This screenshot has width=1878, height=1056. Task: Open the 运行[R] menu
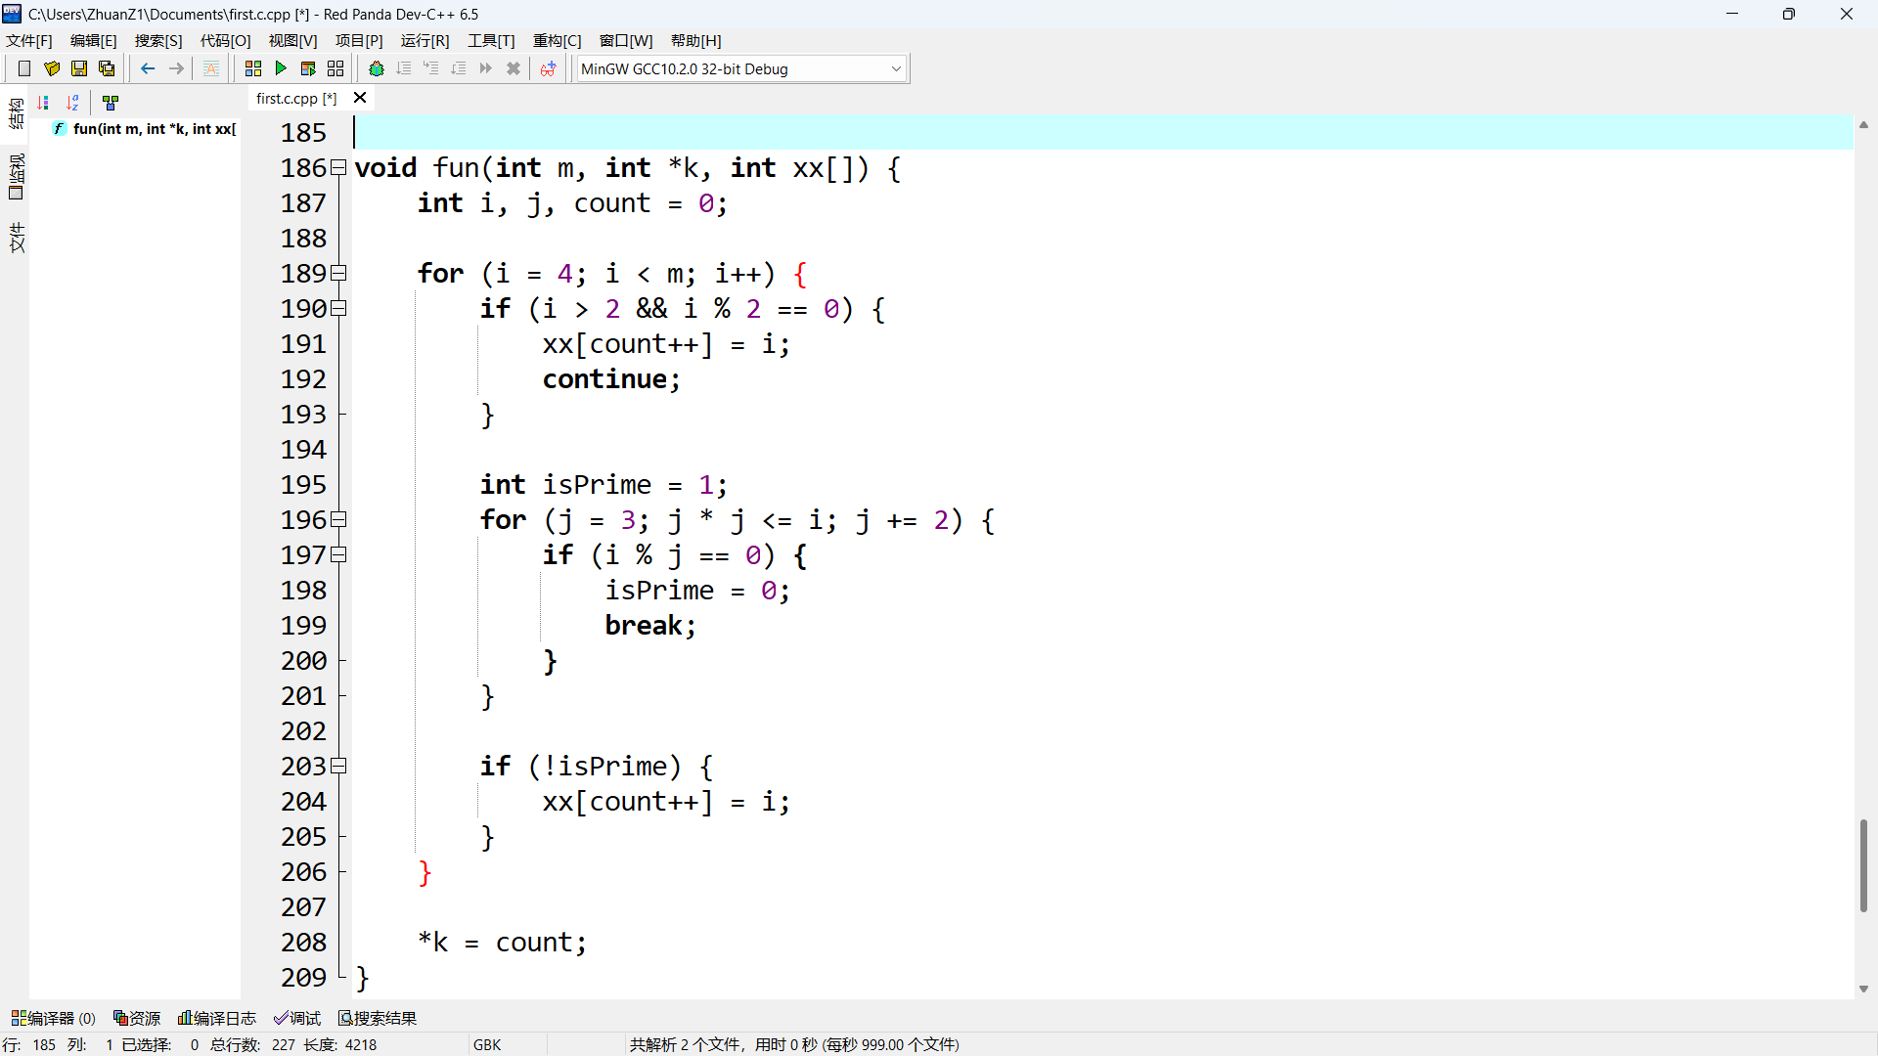tap(425, 40)
